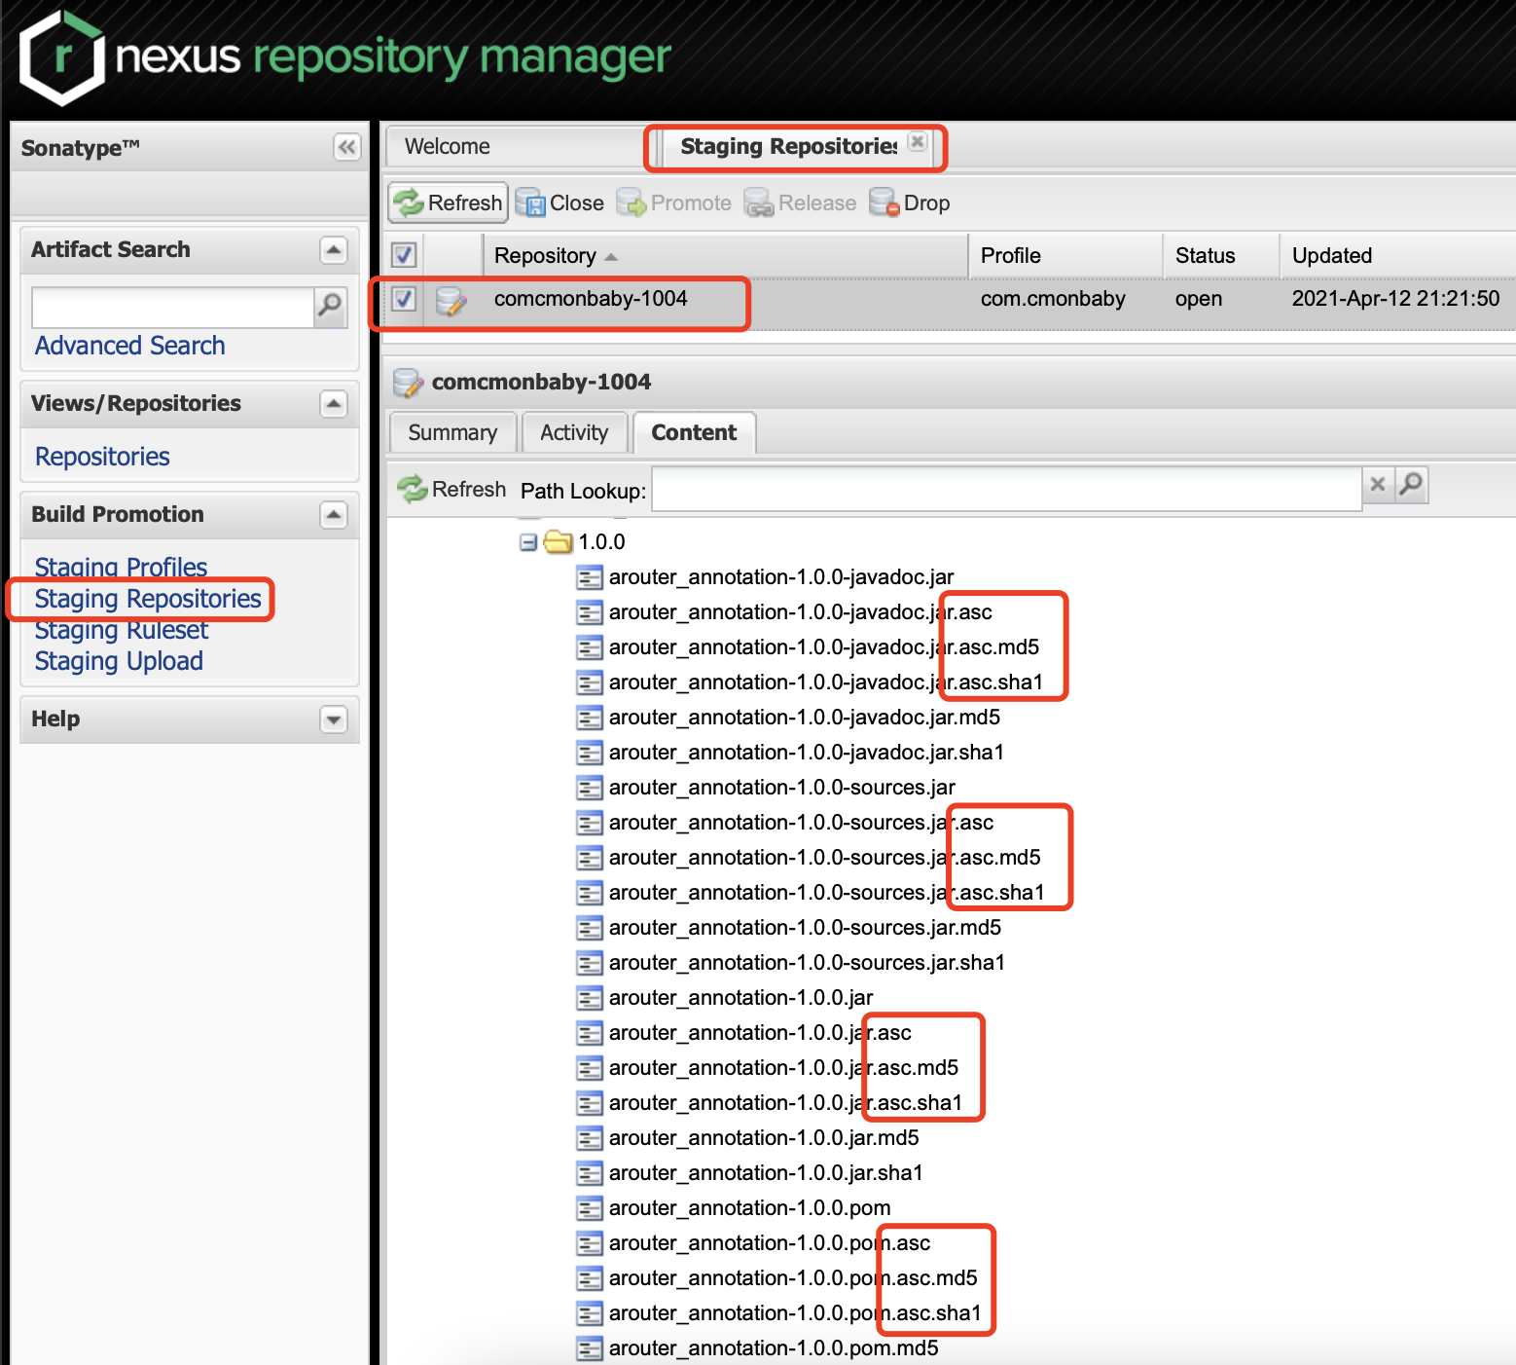Select arouter_annotation-1.0.0.jar.asc.md5 file

pos(783,1068)
